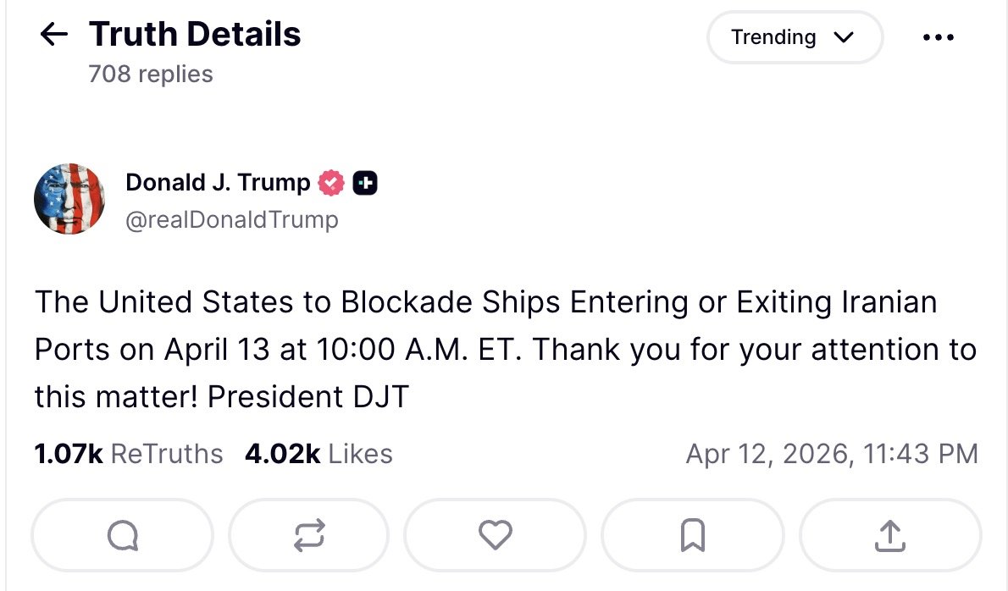Click the Truth+ badge beside the checkmark
This screenshot has height=591, width=1008.
[x=364, y=182]
